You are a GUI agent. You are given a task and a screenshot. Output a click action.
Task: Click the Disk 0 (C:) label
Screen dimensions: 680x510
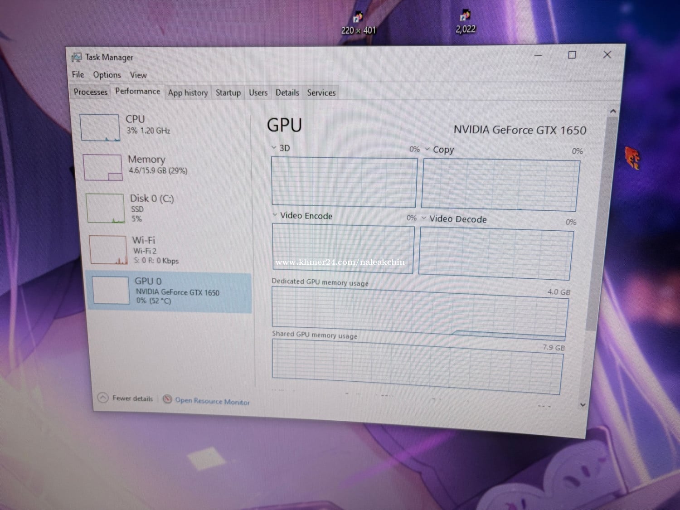pyautogui.click(x=152, y=199)
